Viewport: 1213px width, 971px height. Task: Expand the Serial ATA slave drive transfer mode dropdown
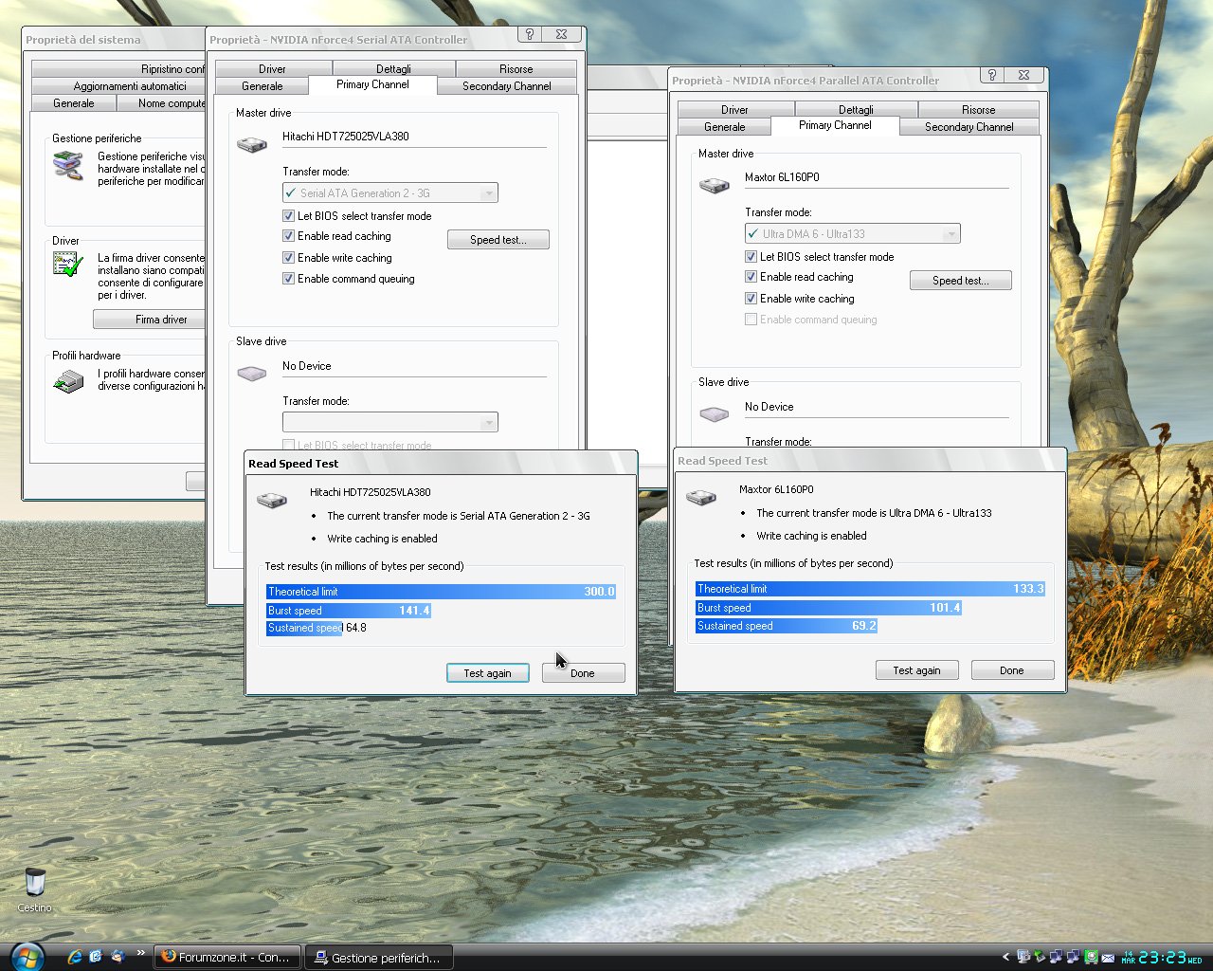point(488,423)
